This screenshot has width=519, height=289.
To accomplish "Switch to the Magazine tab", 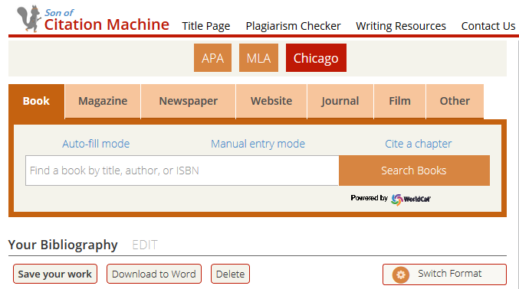I will (103, 101).
